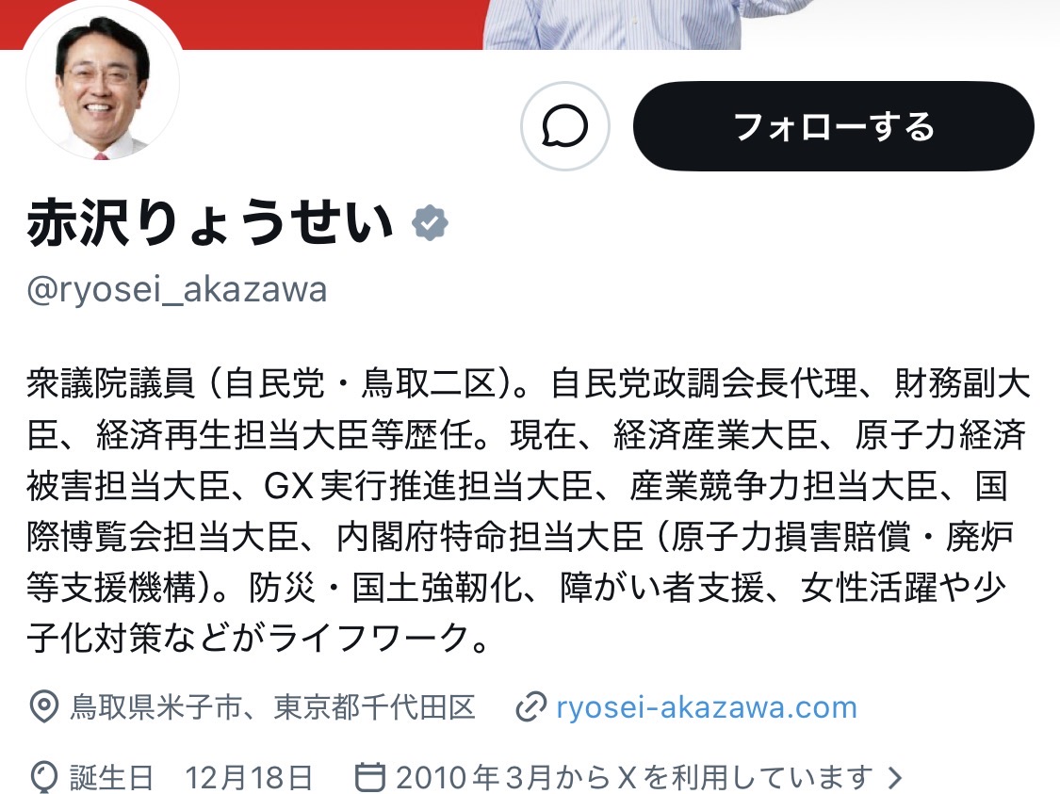Tap the 誕生日 label
1060x794 pixels.
[111, 778]
